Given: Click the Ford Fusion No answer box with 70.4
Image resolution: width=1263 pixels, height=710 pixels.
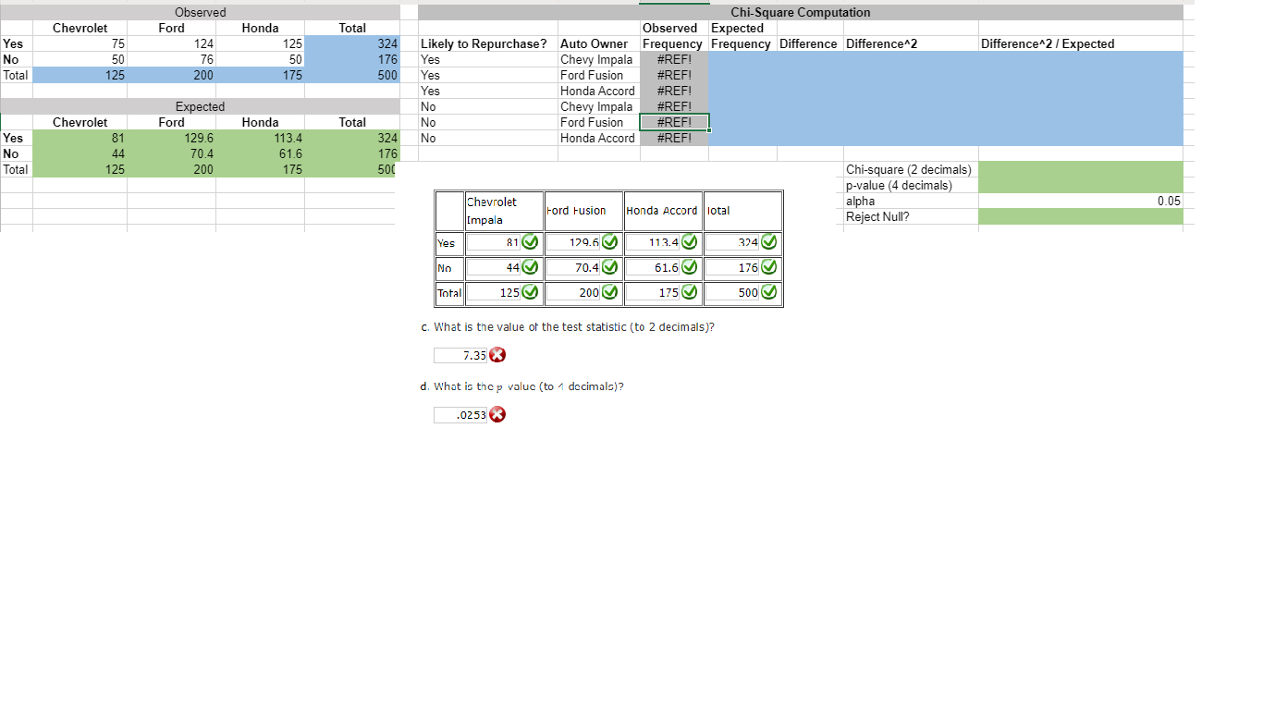Looking at the screenshot, I should tap(572, 268).
